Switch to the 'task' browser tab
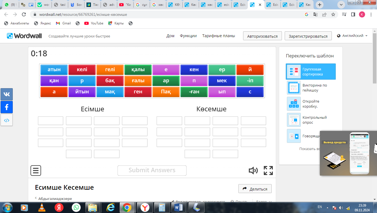The height and width of the screenshot is (213, 377). click(x=60, y=5)
